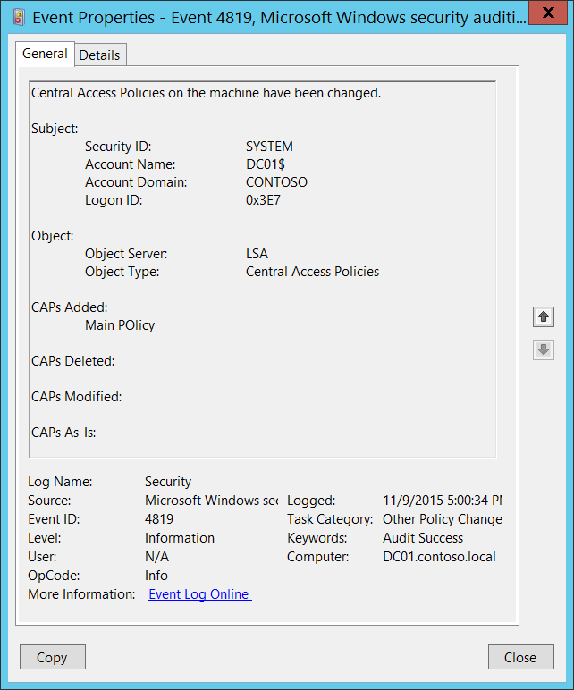Click the 'Object:' heading
Image resolution: width=574 pixels, height=690 pixels.
pyautogui.click(x=53, y=236)
